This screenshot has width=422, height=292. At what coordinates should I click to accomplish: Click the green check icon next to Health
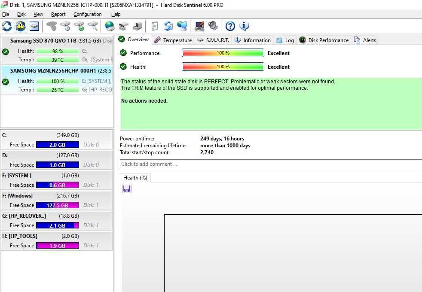point(123,67)
